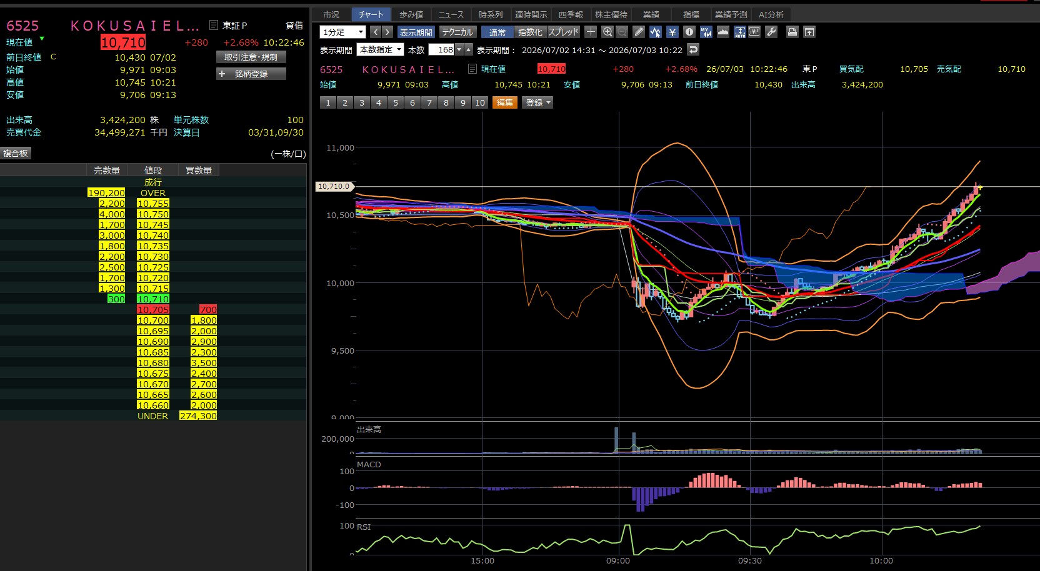Activate the crosshair cursor tool
Screen dimensions: 1040x571
591,32
